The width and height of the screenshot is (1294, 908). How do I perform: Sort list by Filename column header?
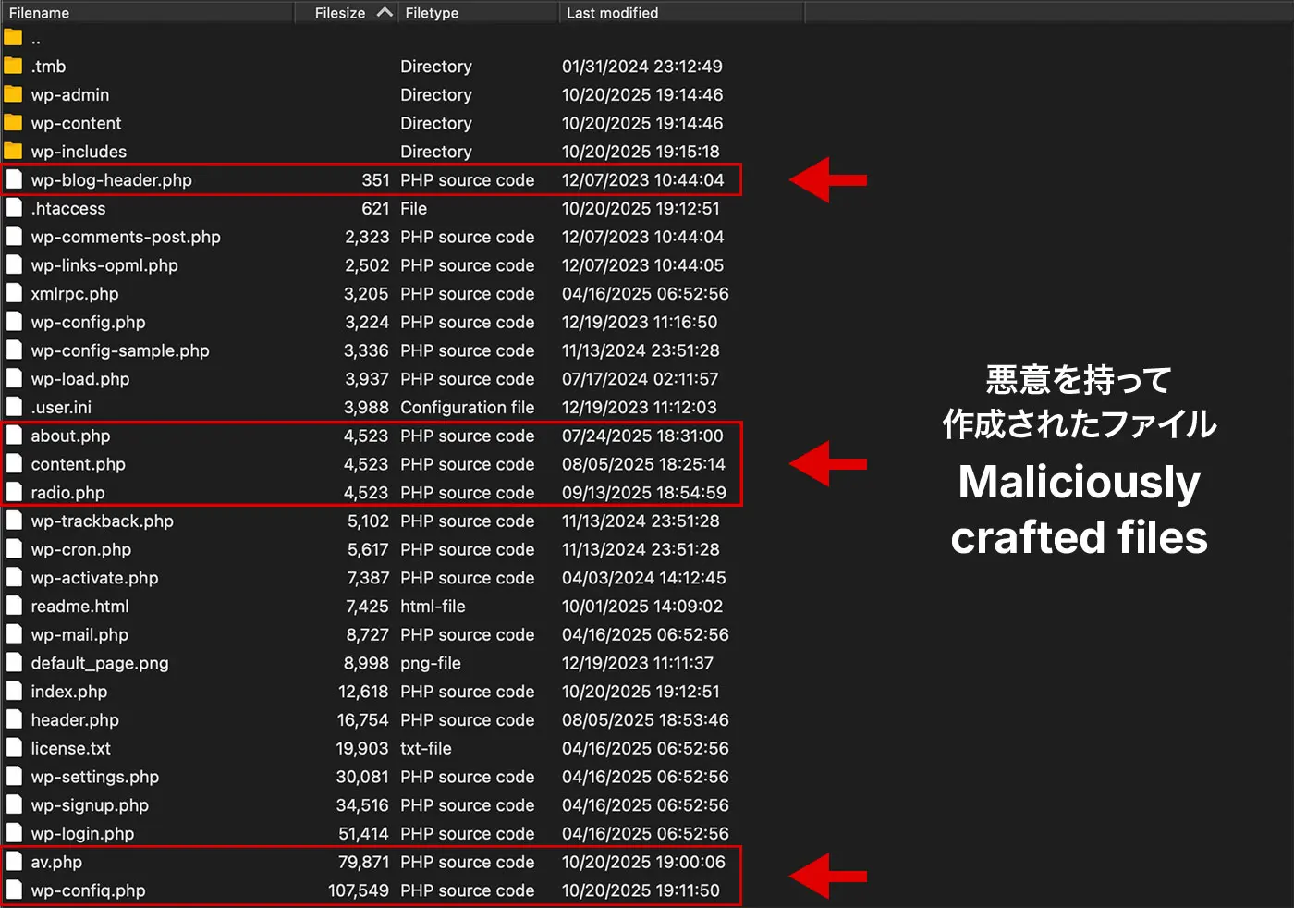(x=39, y=13)
